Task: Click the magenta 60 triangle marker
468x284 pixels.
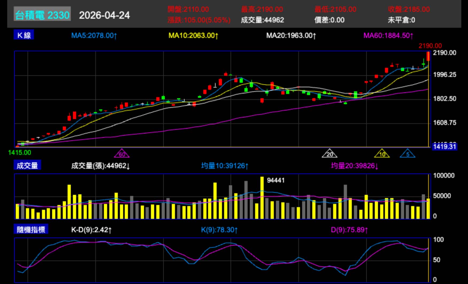Action: pos(122,153)
